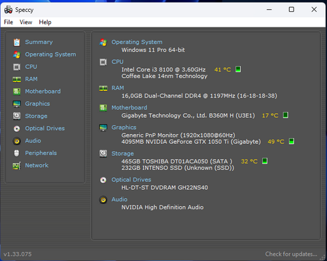327x261 pixels.
Task: Click the green status indicator beside GPU temperature
Action: pos(292,141)
